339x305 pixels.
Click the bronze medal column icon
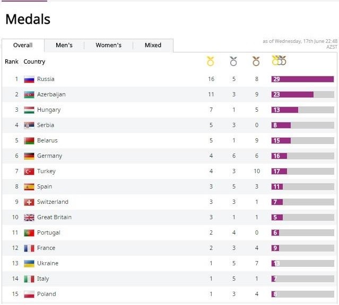coord(256,61)
